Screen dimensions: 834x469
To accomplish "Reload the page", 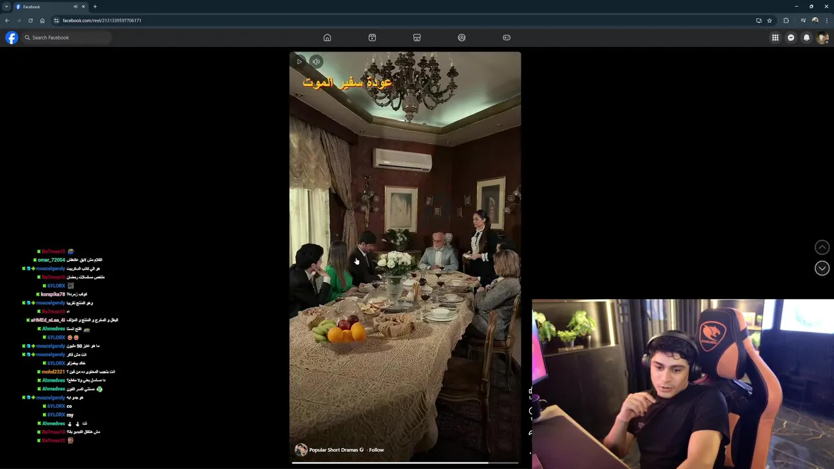I will tap(31, 20).
